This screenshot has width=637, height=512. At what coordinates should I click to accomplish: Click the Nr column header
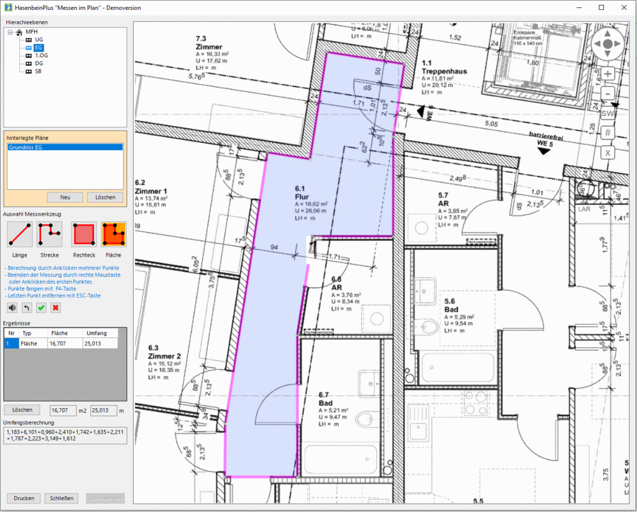tap(11, 333)
